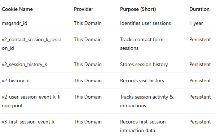Select the msgsndr_id cookie name

14,23
